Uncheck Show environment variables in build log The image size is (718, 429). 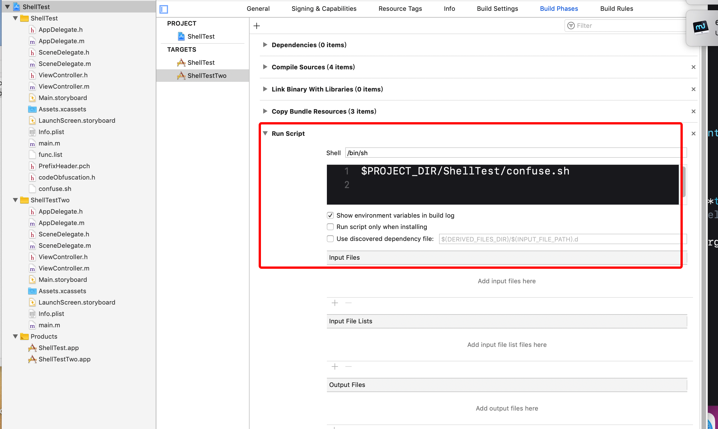coord(330,215)
